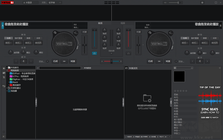
Task: Toggle deck A headphone cue button
Action: click(x=94, y=53)
